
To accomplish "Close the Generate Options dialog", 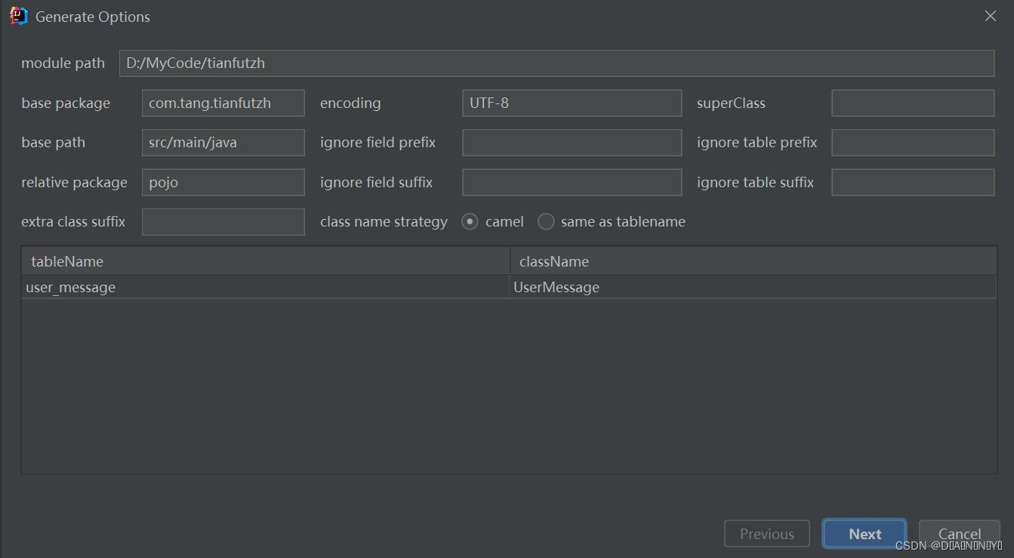I will point(991,16).
